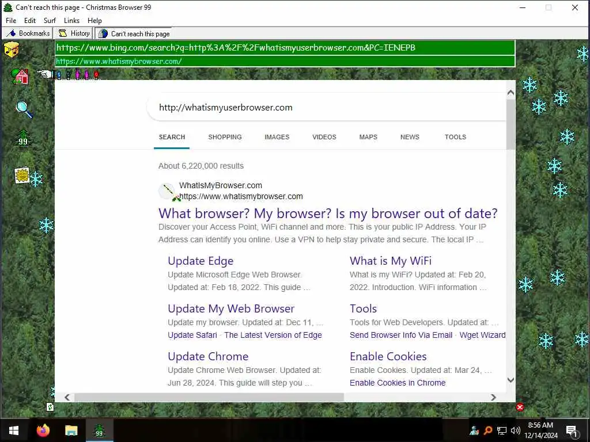Open the Windows Start menu
The width and height of the screenshot is (590, 442).
[14, 430]
